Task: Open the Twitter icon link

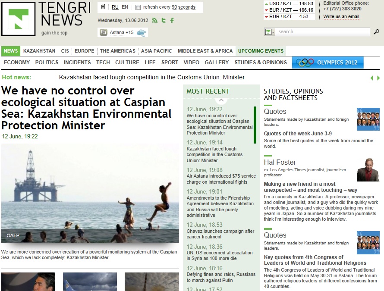Action: [x=163, y=20]
